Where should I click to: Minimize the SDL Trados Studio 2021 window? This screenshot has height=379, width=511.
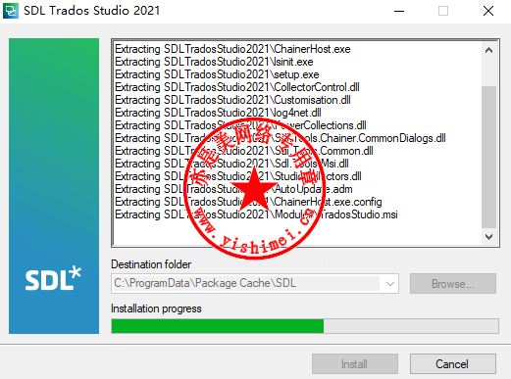click(399, 11)
